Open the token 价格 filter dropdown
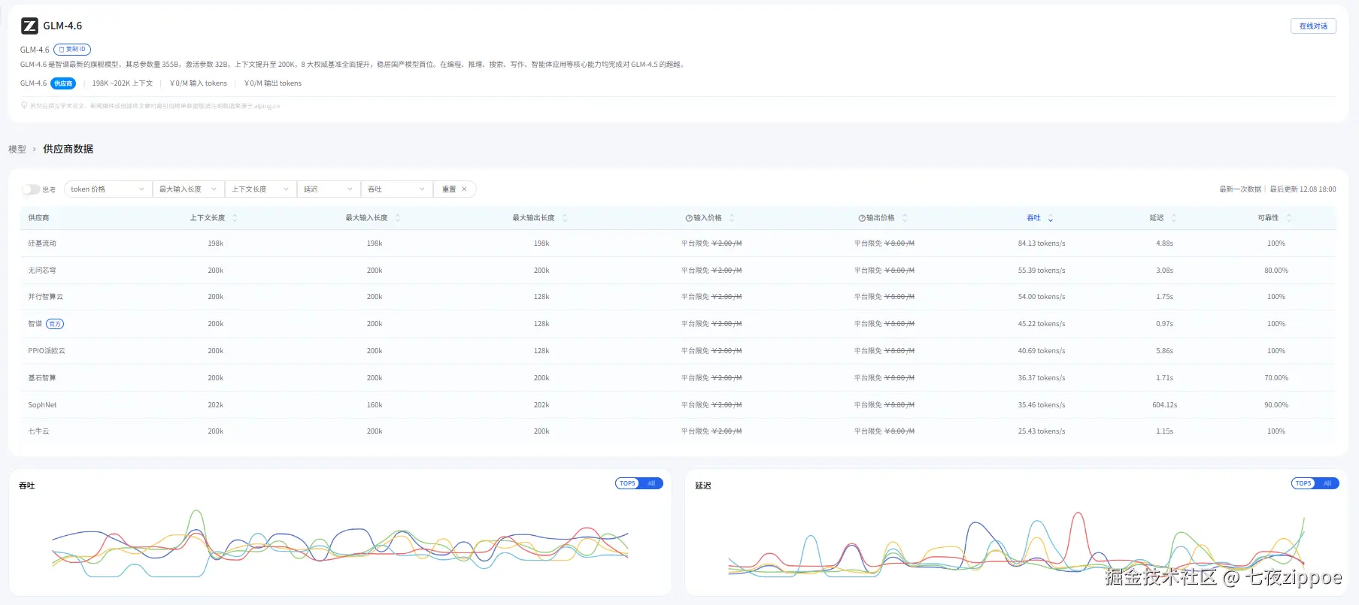 (108, 189)
